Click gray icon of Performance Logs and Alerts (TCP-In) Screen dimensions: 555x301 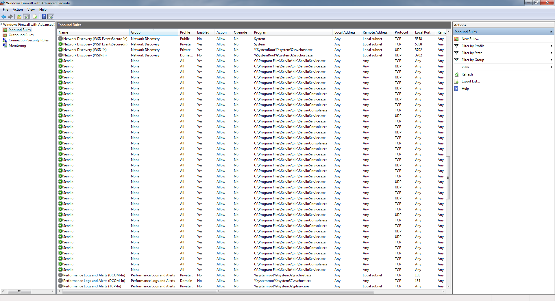tap(60, 286)
